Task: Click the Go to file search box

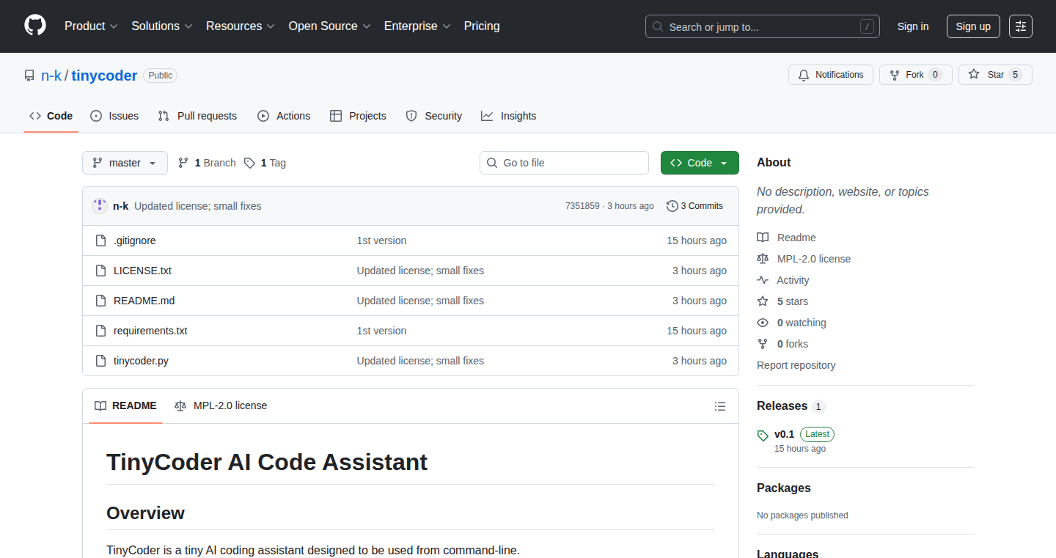Action: point(564,163)
